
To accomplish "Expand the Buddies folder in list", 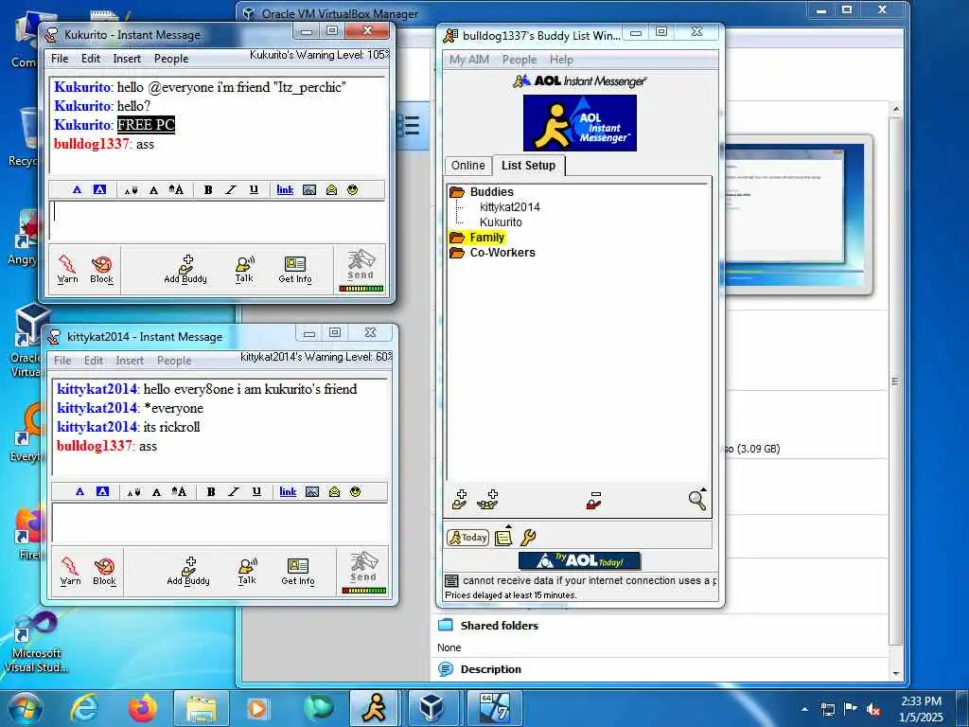I will click(x=457, y=191).
